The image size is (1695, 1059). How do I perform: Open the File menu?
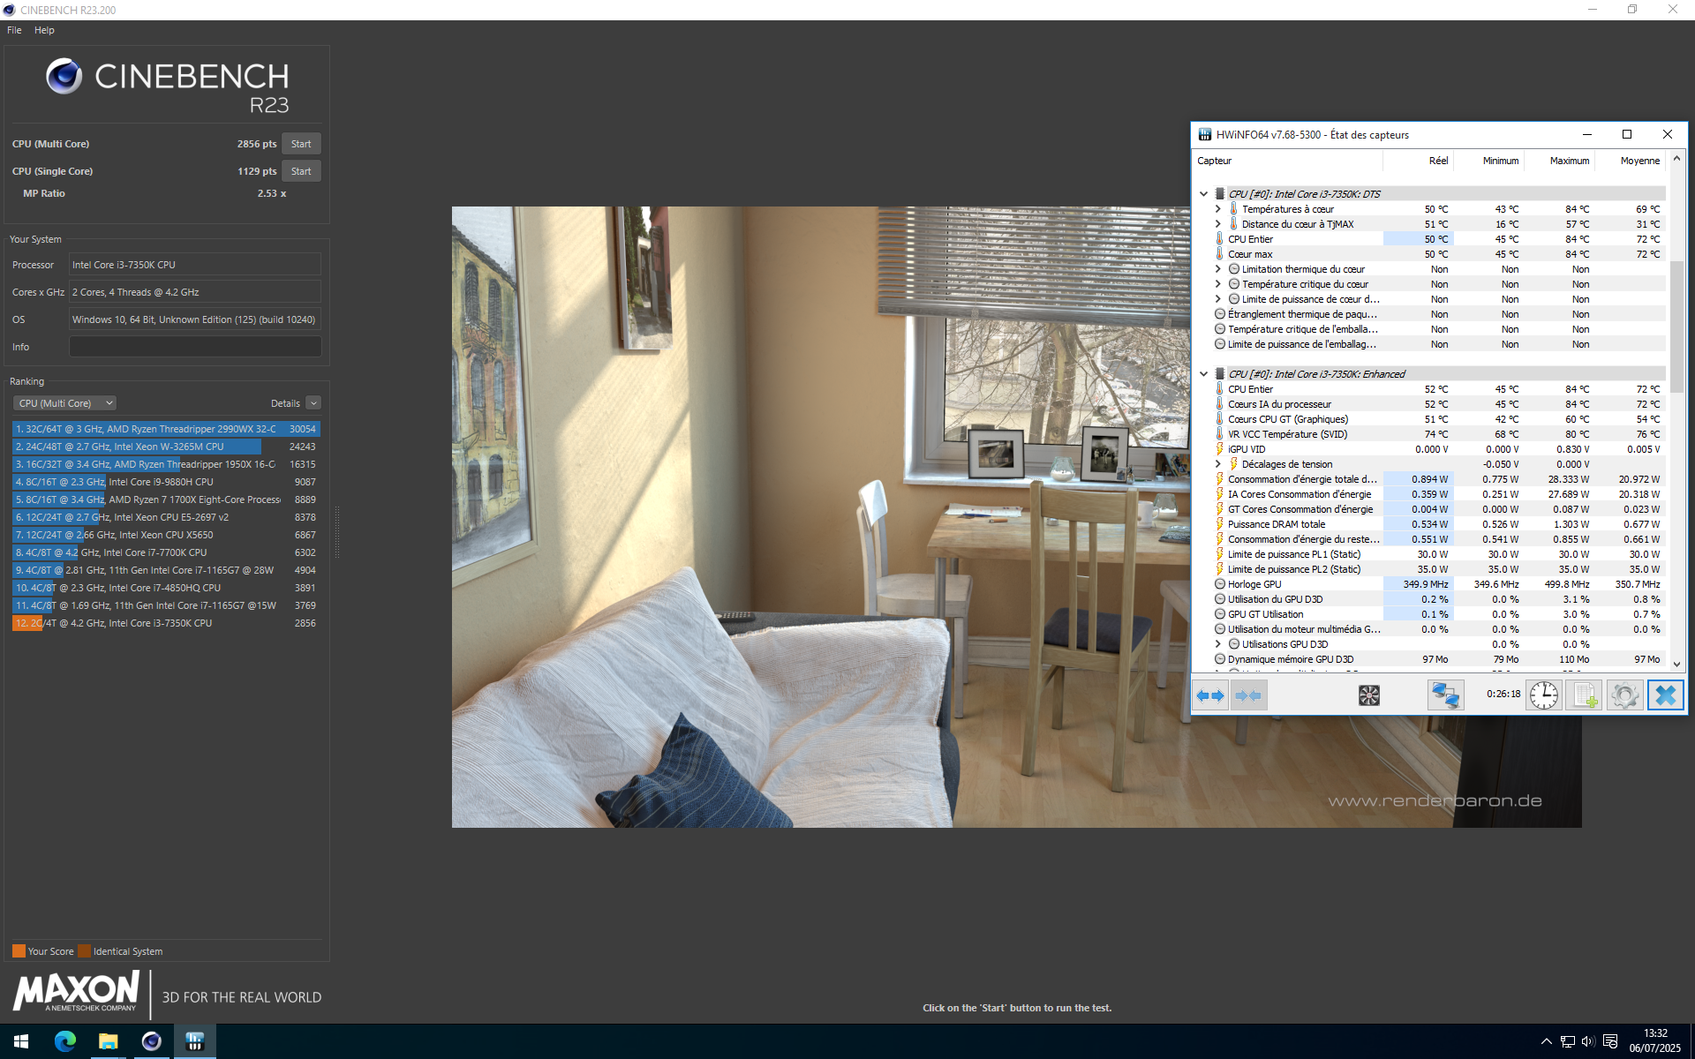tap(14, 30)
